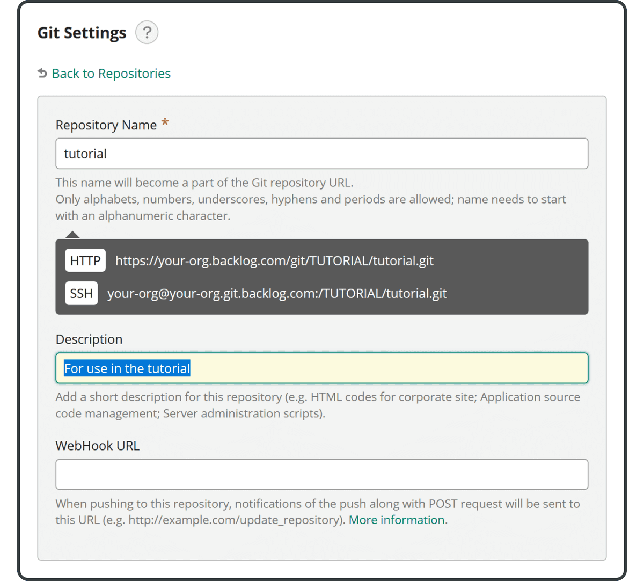644x581 pixels.
Task: Click the Repository Name label
Action: click(x=106, y=125)
